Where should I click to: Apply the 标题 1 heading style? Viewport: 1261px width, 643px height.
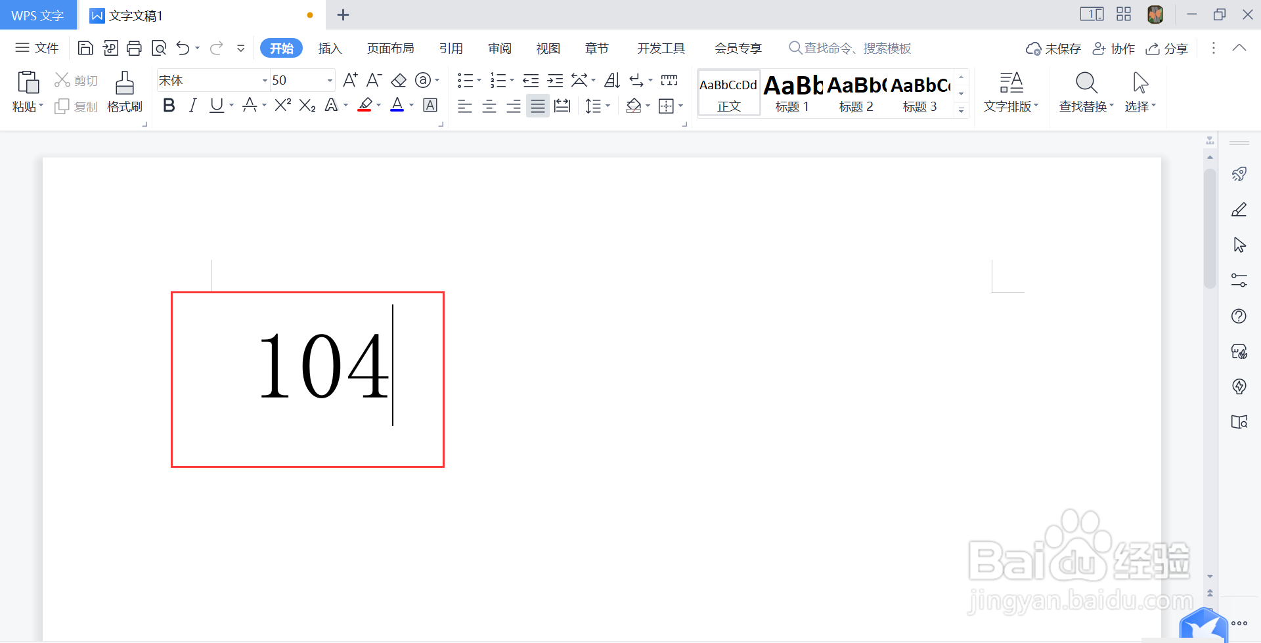792,93
